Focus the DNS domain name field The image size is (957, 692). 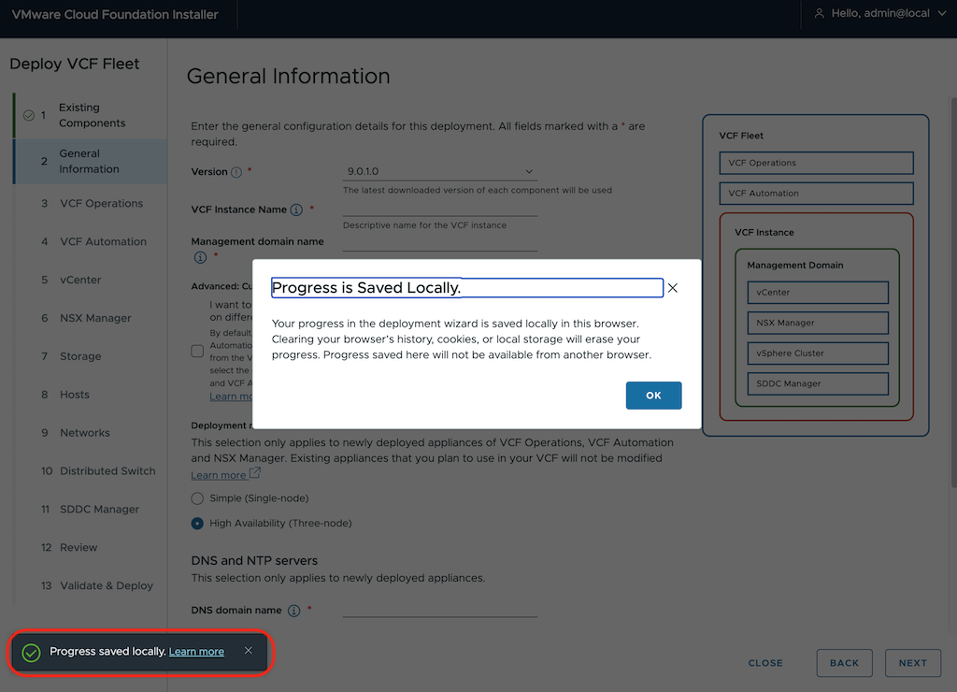point(439,609)
